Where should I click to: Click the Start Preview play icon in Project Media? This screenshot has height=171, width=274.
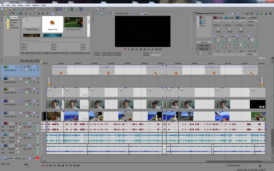(x=39, y=13)
